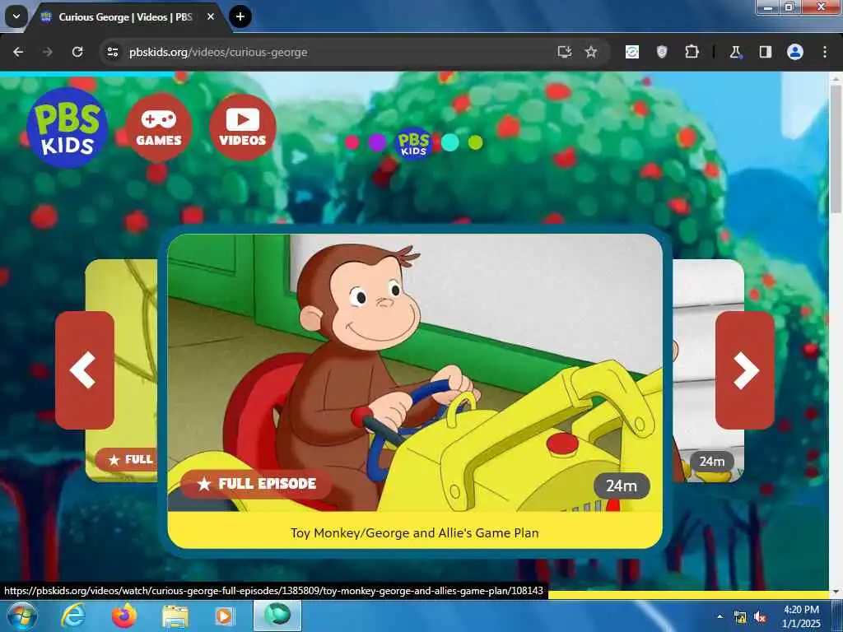843x632 pixels.
Task: Click the Full Episode badge on main video
Action: pos(257,484)
